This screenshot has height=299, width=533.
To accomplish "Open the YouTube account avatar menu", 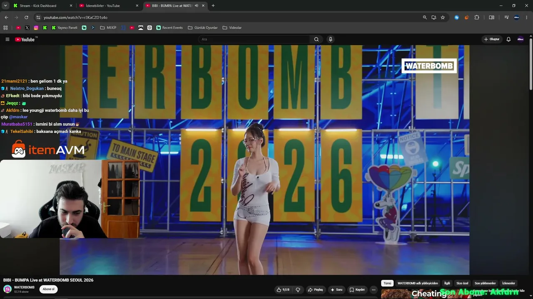I will [521, 39].
